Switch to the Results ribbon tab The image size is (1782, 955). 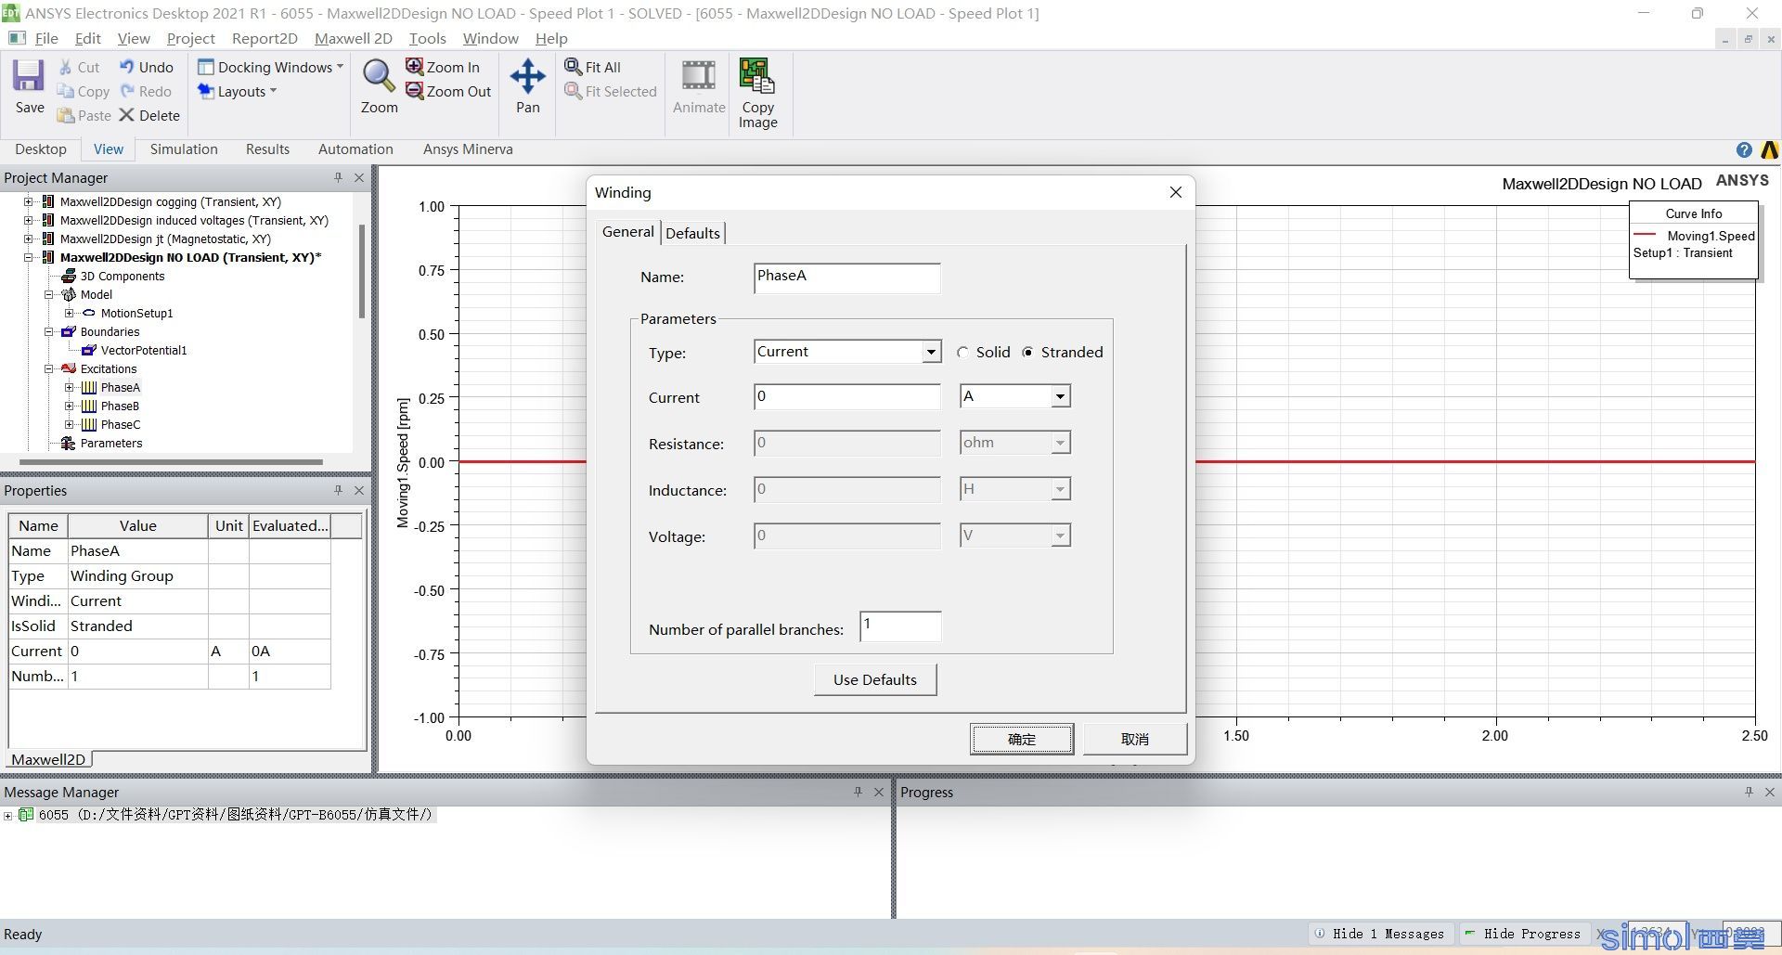(267, 149)
